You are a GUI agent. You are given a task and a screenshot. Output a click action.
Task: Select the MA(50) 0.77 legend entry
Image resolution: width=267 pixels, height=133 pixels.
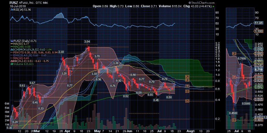click(20, 44)
